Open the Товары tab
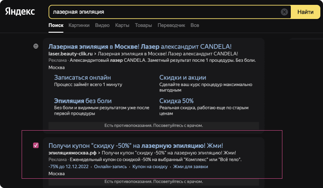The width and height of the screenshot is (323, 188). 143,26
